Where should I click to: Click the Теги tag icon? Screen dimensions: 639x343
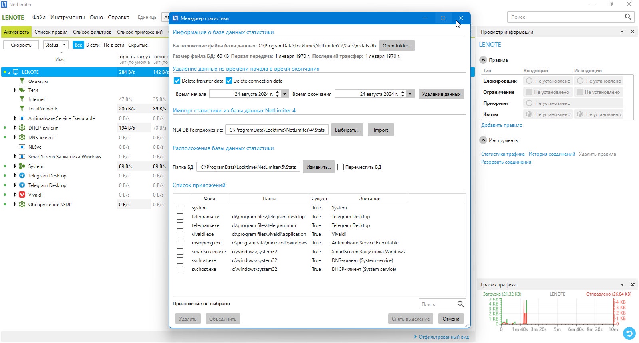[22, 90]
